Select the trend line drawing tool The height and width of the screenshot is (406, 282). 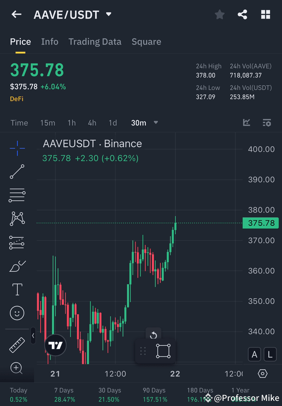click(17, 172)
